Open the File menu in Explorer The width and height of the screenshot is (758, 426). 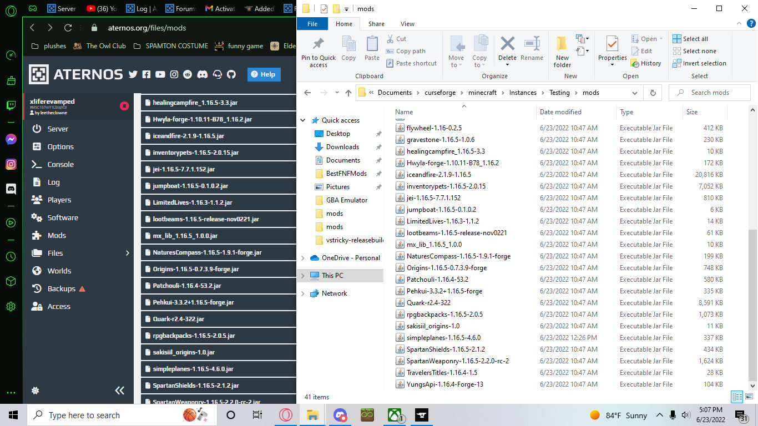312,24
